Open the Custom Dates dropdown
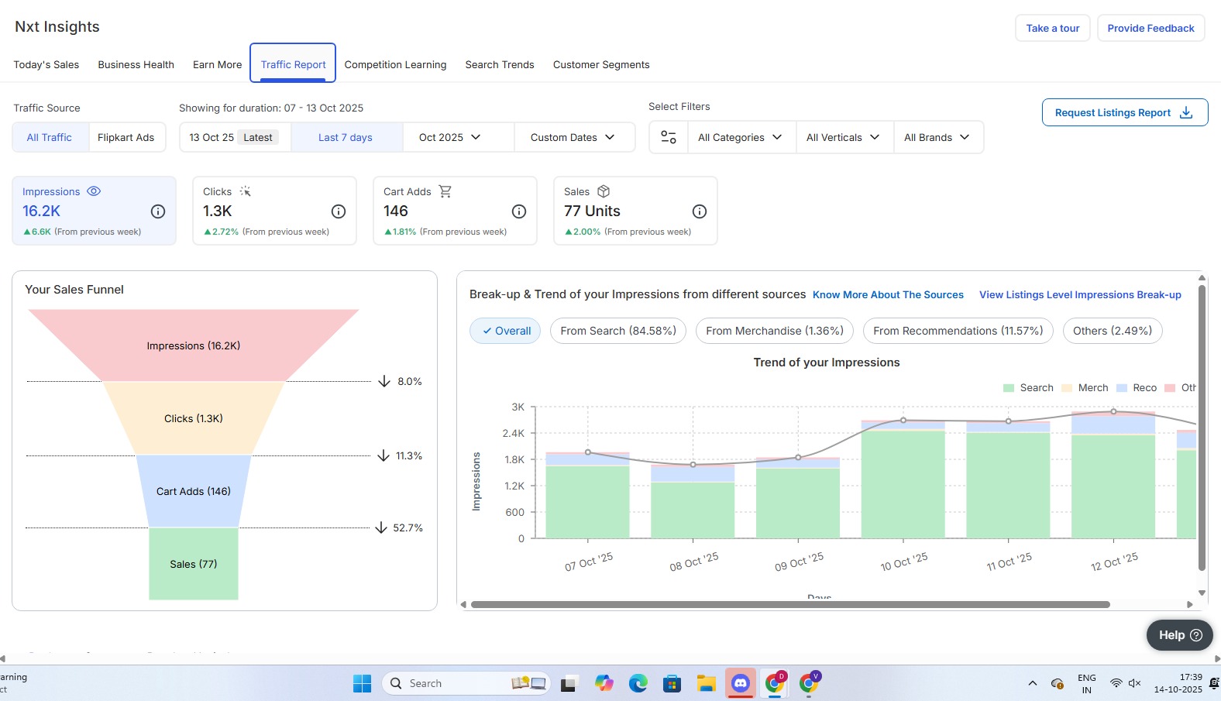The image size is (1221, 701). point(573,137)
